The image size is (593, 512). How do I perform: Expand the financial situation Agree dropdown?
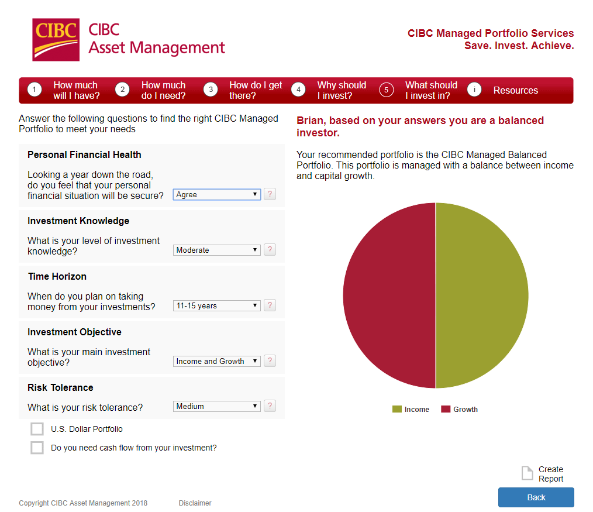(217, 194)
